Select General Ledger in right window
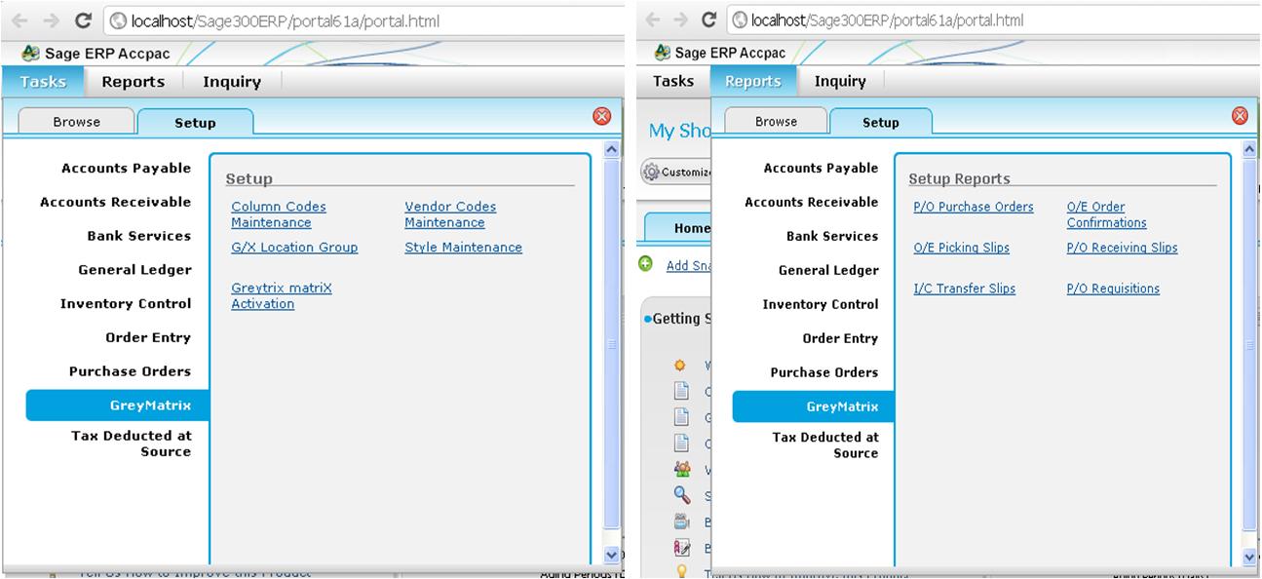1262x579 pixels. pos(828,270)
